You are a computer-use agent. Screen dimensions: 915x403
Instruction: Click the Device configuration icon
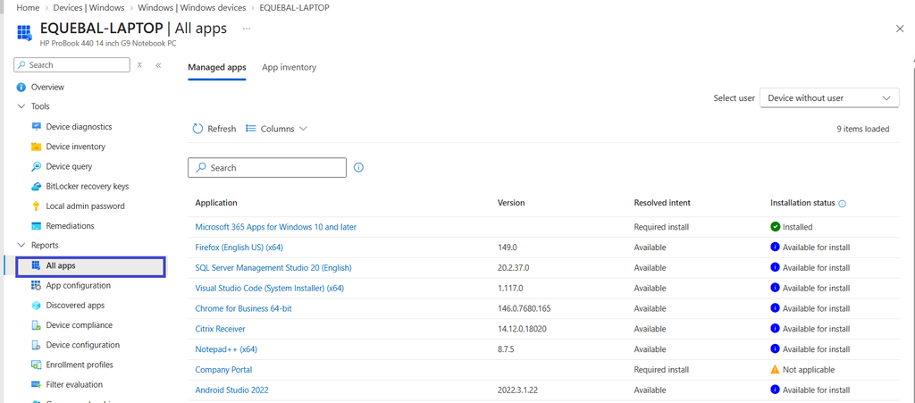click(x=36, y=345)
